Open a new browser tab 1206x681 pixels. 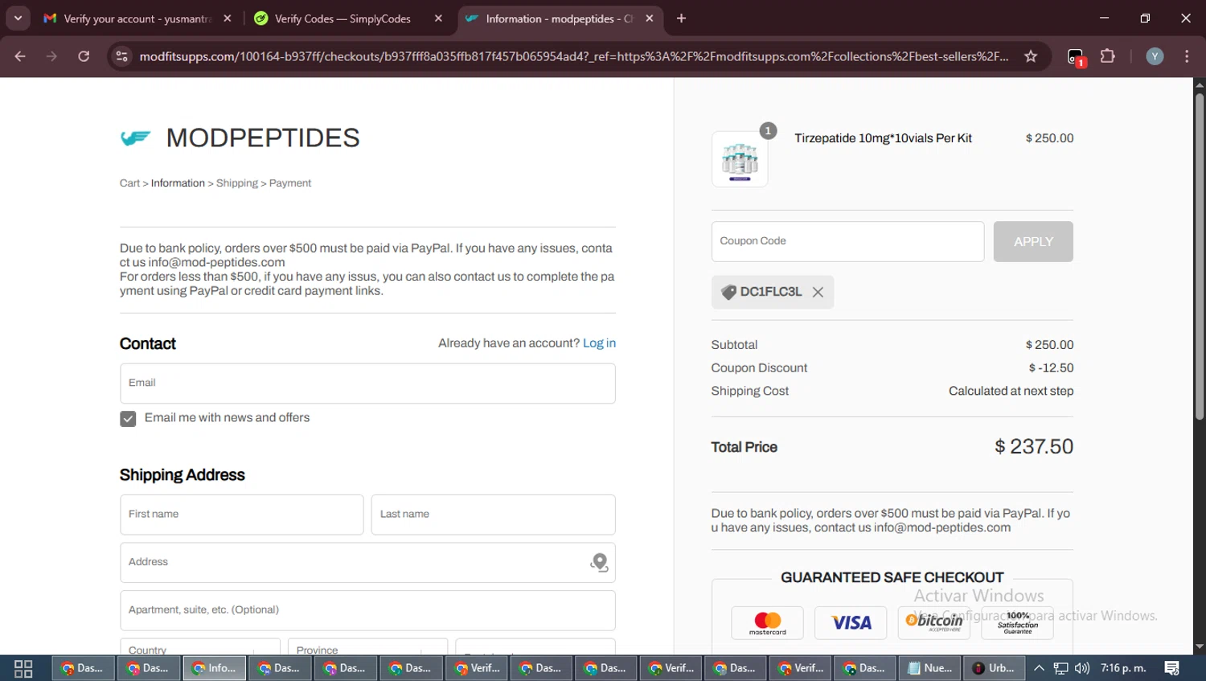pos(681,18)
